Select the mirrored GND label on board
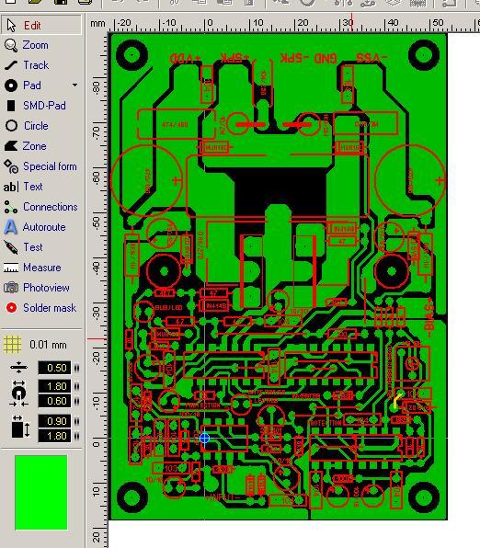Viewport: 480px width, 548px height. pos(326,58)
